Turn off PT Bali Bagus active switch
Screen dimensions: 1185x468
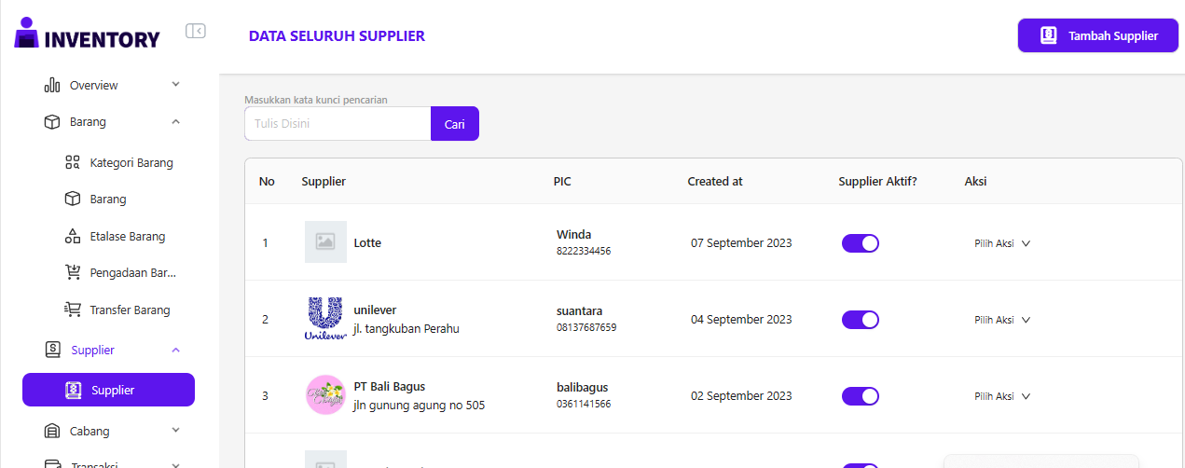point(860,396)
